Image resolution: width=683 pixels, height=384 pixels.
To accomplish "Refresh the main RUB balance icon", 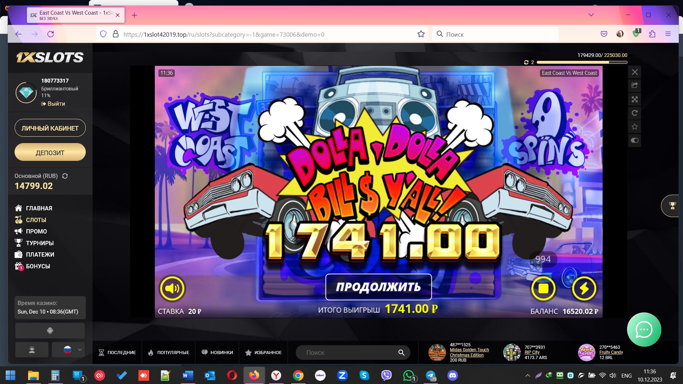I will coord(65,176).
